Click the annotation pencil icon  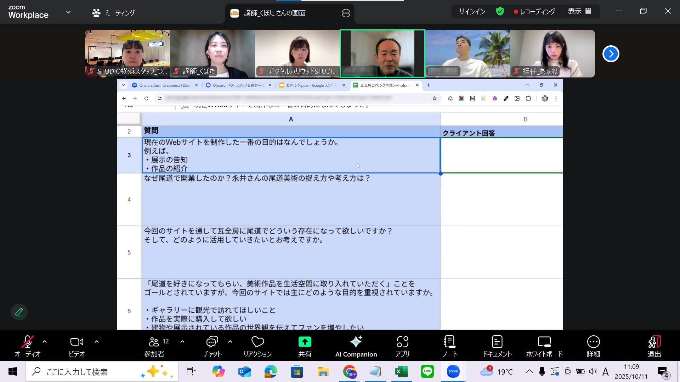19,312
